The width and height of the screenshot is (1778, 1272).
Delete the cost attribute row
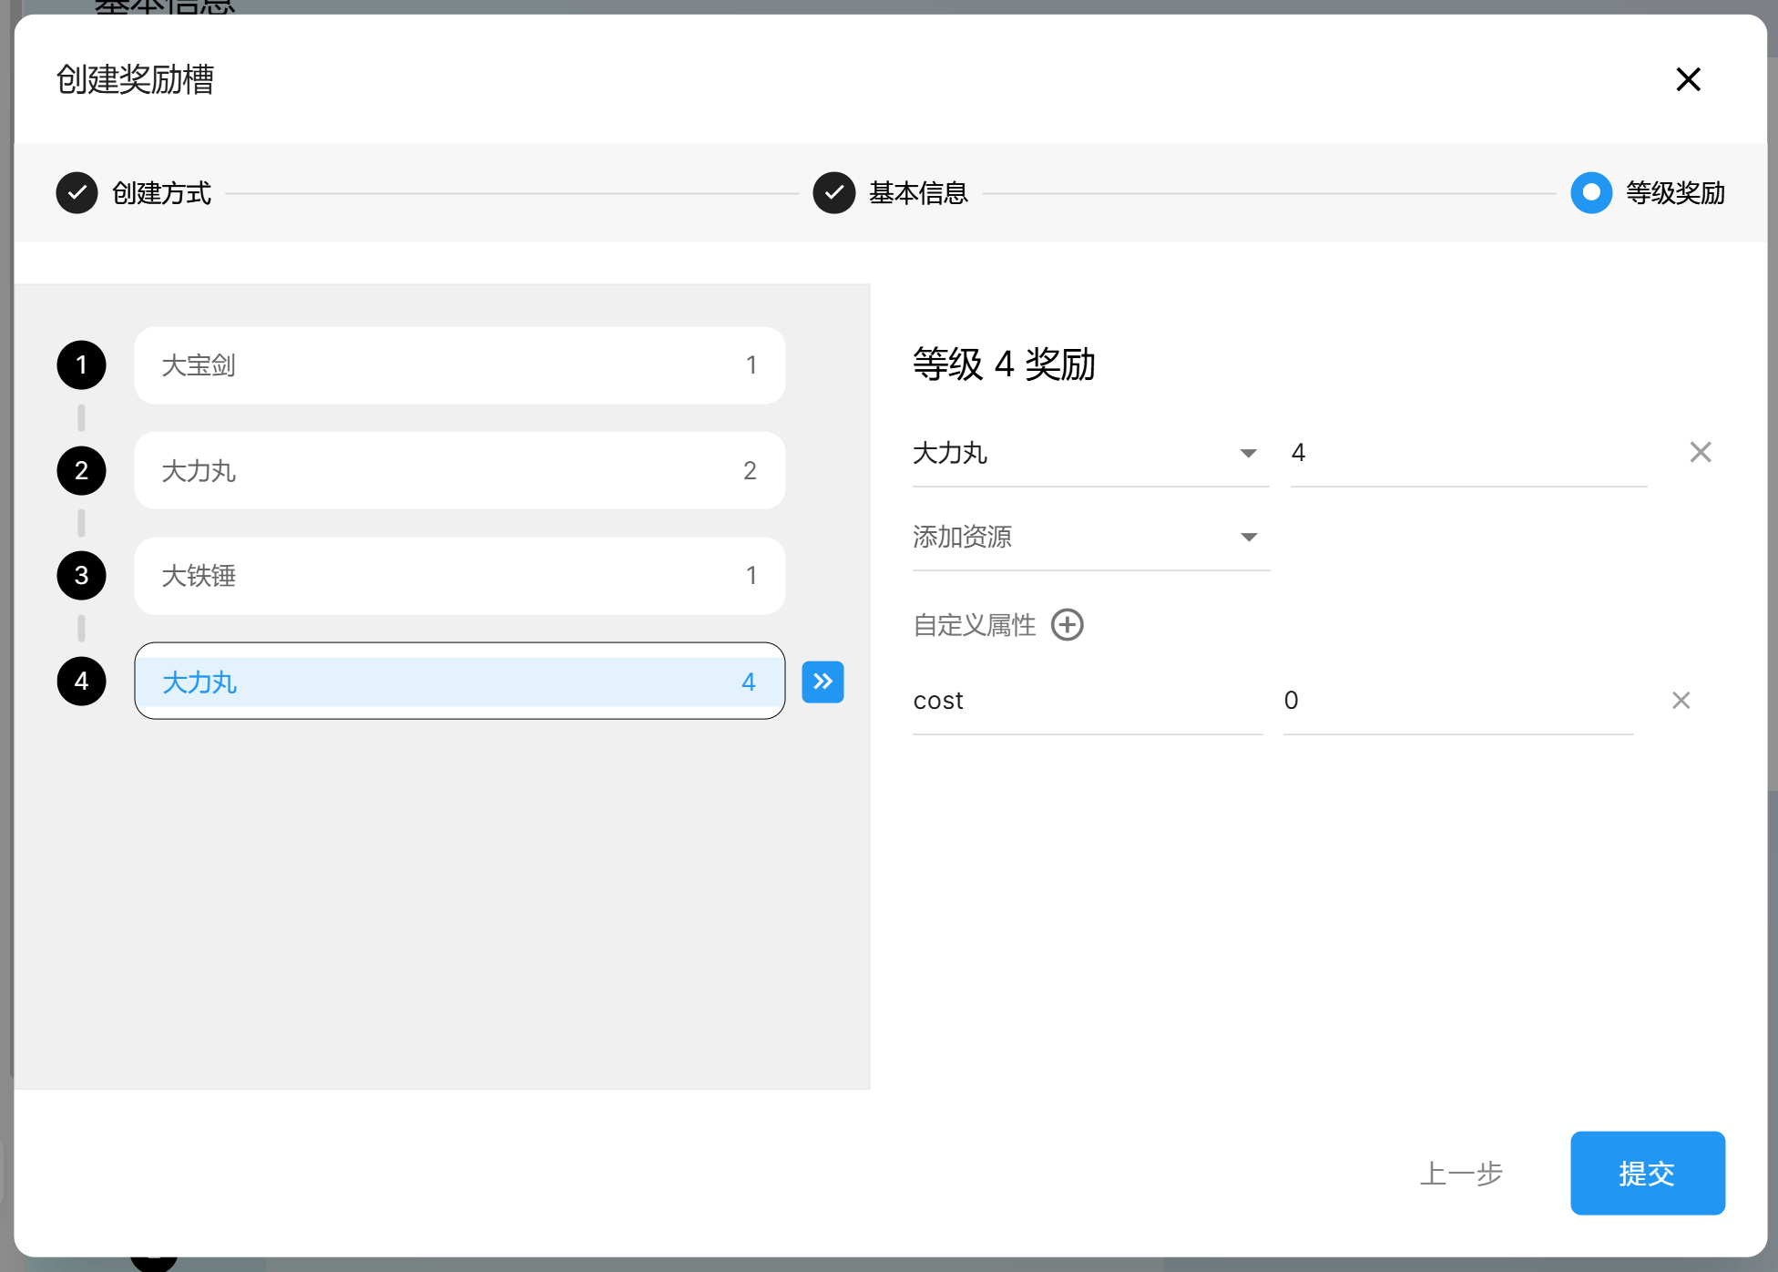pyautogui.click(x=1681, y=700)
